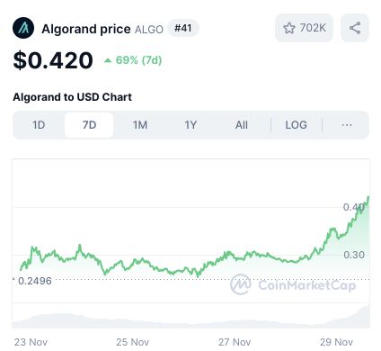Viewport: 381px width, 351px height.
Task: Click the chart peak near 0.40
Action: (368, 197)
